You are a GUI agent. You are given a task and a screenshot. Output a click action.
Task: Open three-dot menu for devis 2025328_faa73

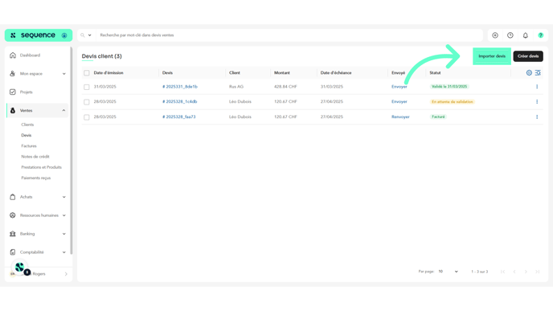[x=537, y=117]
